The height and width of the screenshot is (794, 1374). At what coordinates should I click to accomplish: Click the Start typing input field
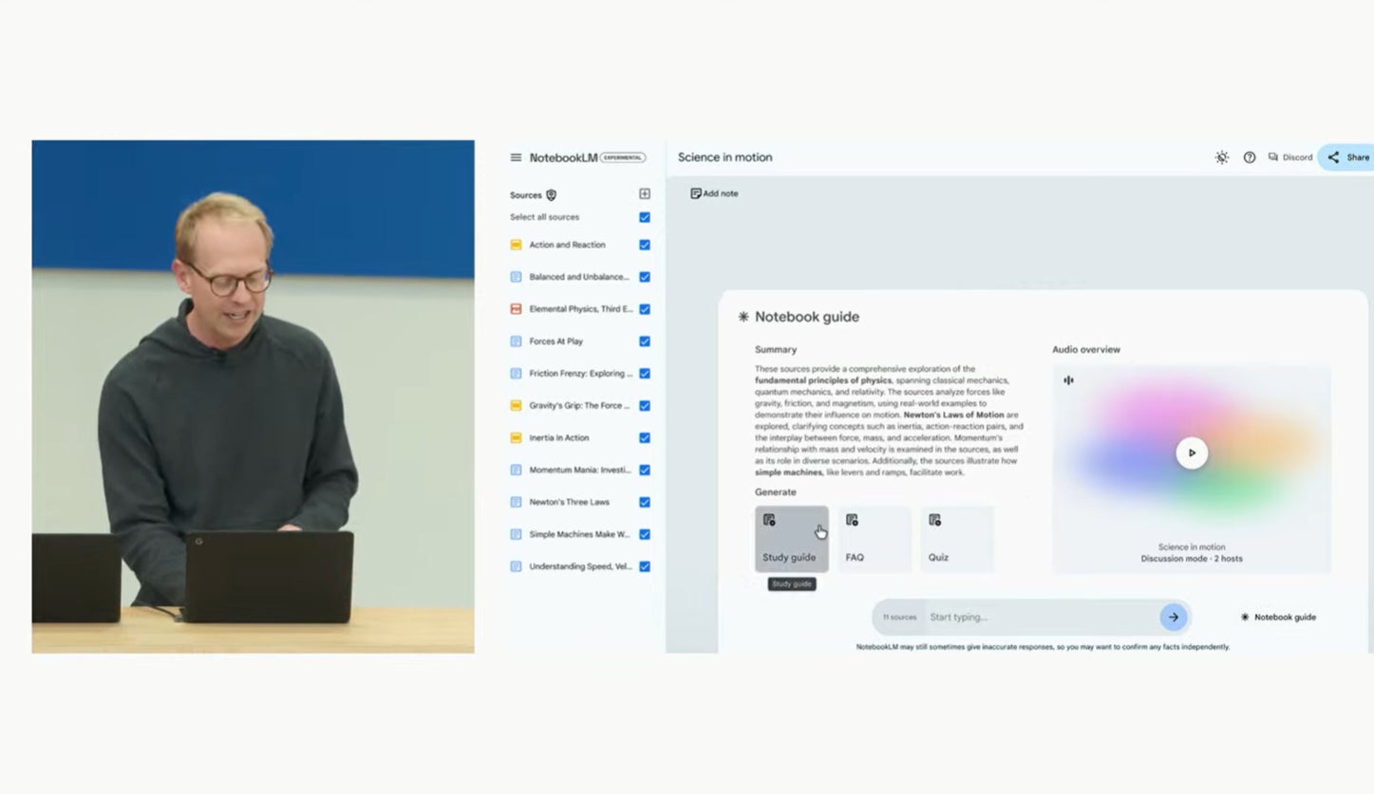pos(1040,618)
